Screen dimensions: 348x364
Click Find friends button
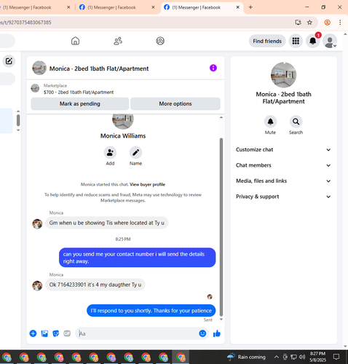(x=267, y=41)
